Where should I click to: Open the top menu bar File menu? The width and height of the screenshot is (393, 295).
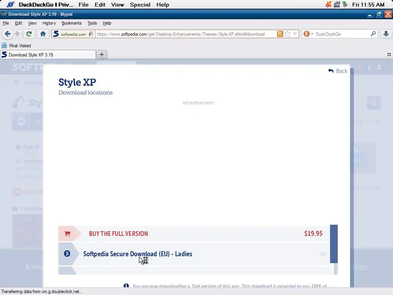coord(83,5)
